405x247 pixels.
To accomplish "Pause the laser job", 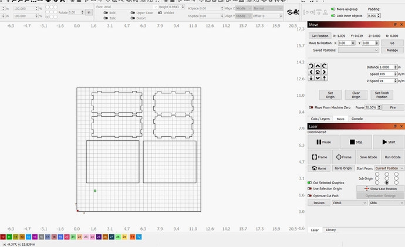I will tap(323, 142).
